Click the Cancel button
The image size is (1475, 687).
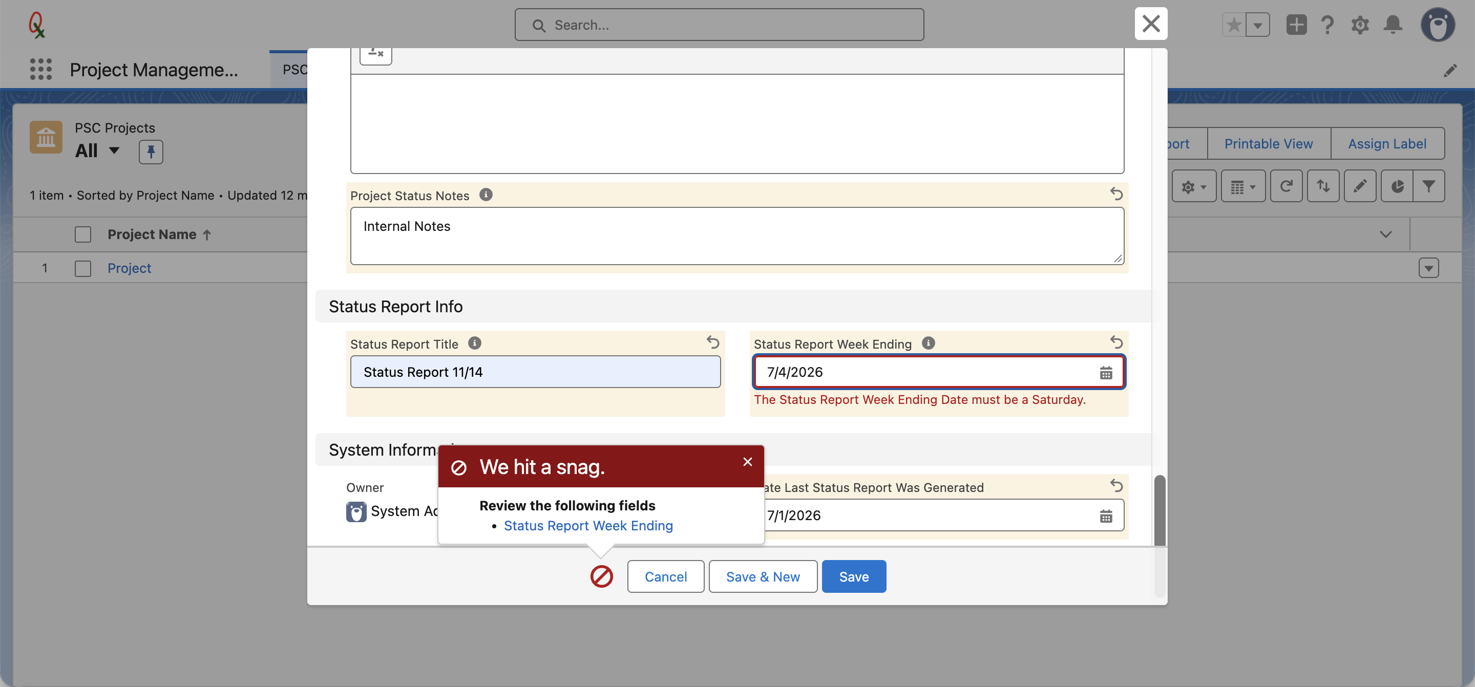pyautogui.click(x=665, y=576)
